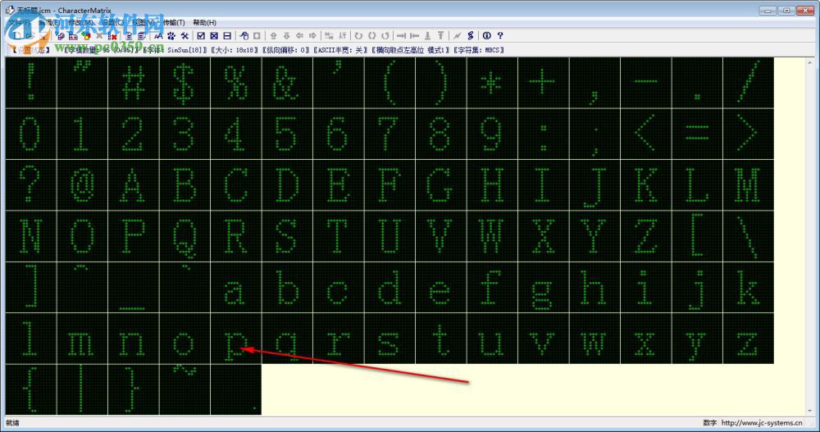Click the AA font settings icon
The width and height of the screenshot is (820, 432).
coord(158,35)
